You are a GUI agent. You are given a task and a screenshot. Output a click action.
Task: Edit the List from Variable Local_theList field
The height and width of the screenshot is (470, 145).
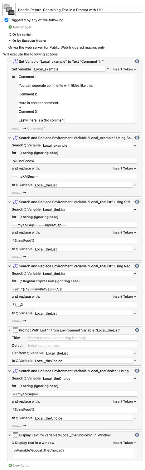pos(89,353)
